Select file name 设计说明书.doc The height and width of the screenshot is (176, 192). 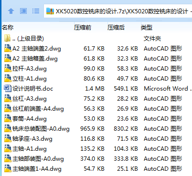pyautogui.click(x=32, y=89)
